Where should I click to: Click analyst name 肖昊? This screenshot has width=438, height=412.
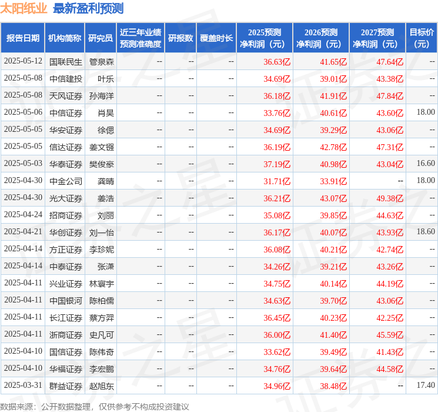pyautogui.click(x=106, y=113)
